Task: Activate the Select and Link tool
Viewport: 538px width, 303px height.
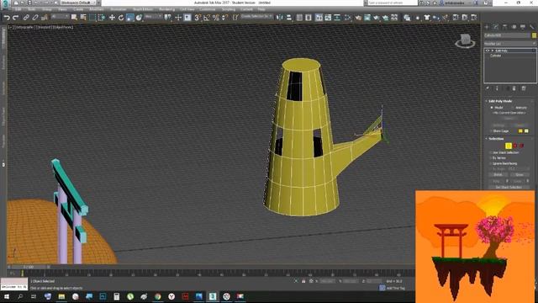Action: (26, 17)
